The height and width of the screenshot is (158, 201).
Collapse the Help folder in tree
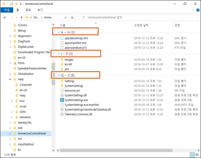(x=10, y=79)
